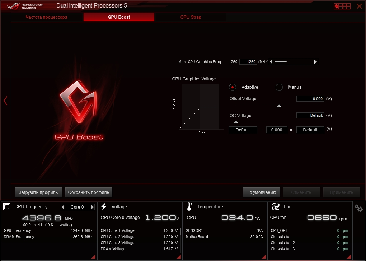
Task: Click the Chassis fan 1 row
Action: click(310, 237)
